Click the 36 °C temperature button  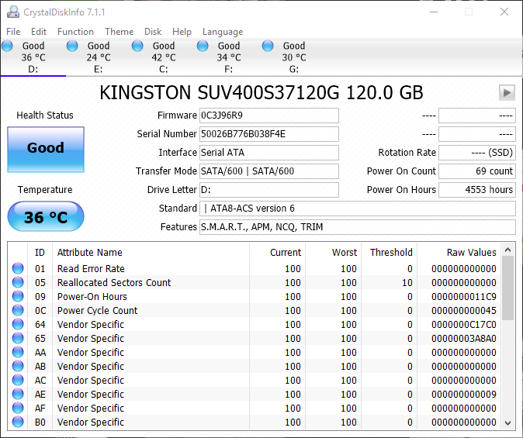click(x=46, y=216)
